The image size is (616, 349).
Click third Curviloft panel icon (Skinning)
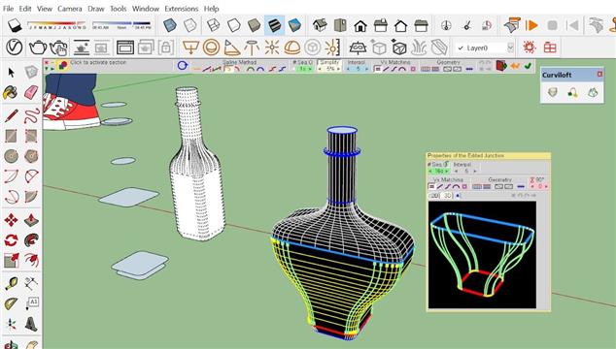(593, 92)
